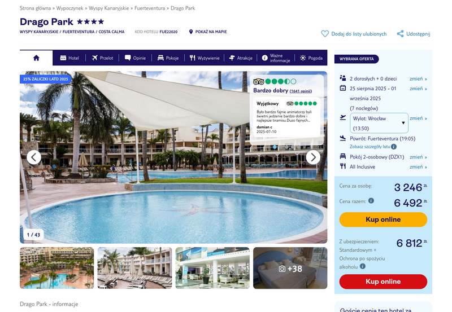Open flight details info icon

[x=394, y=147]
